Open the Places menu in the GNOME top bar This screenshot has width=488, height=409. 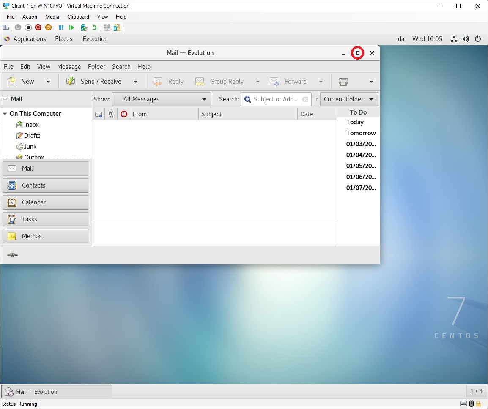point(64,39)
